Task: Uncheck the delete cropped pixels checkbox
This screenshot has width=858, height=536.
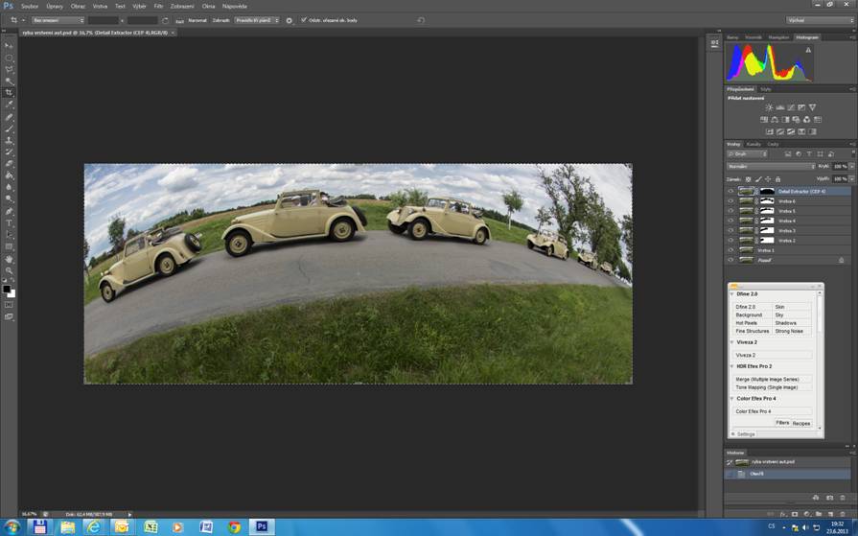Action: pyautogui.click(x=304, y=20)
